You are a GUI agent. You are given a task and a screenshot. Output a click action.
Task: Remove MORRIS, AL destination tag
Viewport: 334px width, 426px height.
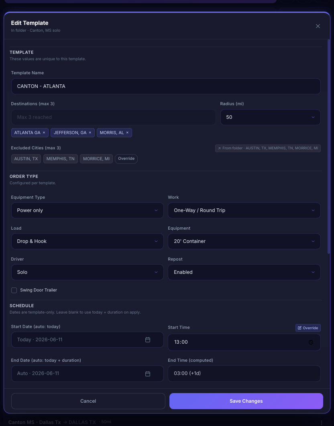click(127, 132)
